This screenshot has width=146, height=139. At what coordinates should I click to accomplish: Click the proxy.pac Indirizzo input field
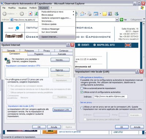[111, 96]
